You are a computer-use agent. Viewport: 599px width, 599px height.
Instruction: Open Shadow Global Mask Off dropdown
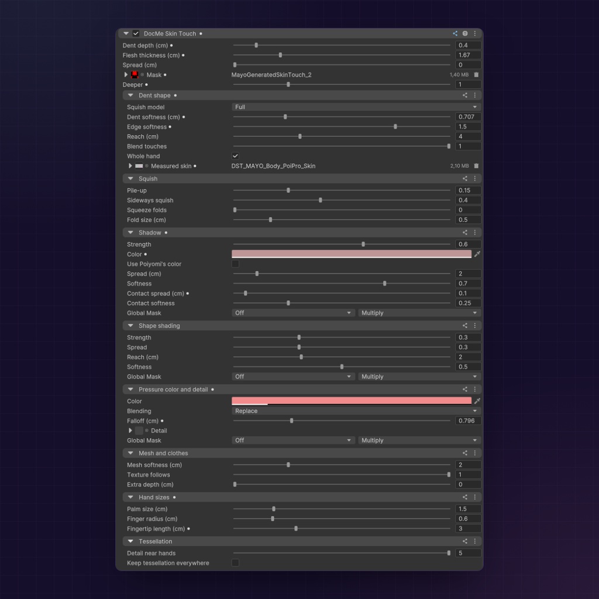(x=293, y=313)
